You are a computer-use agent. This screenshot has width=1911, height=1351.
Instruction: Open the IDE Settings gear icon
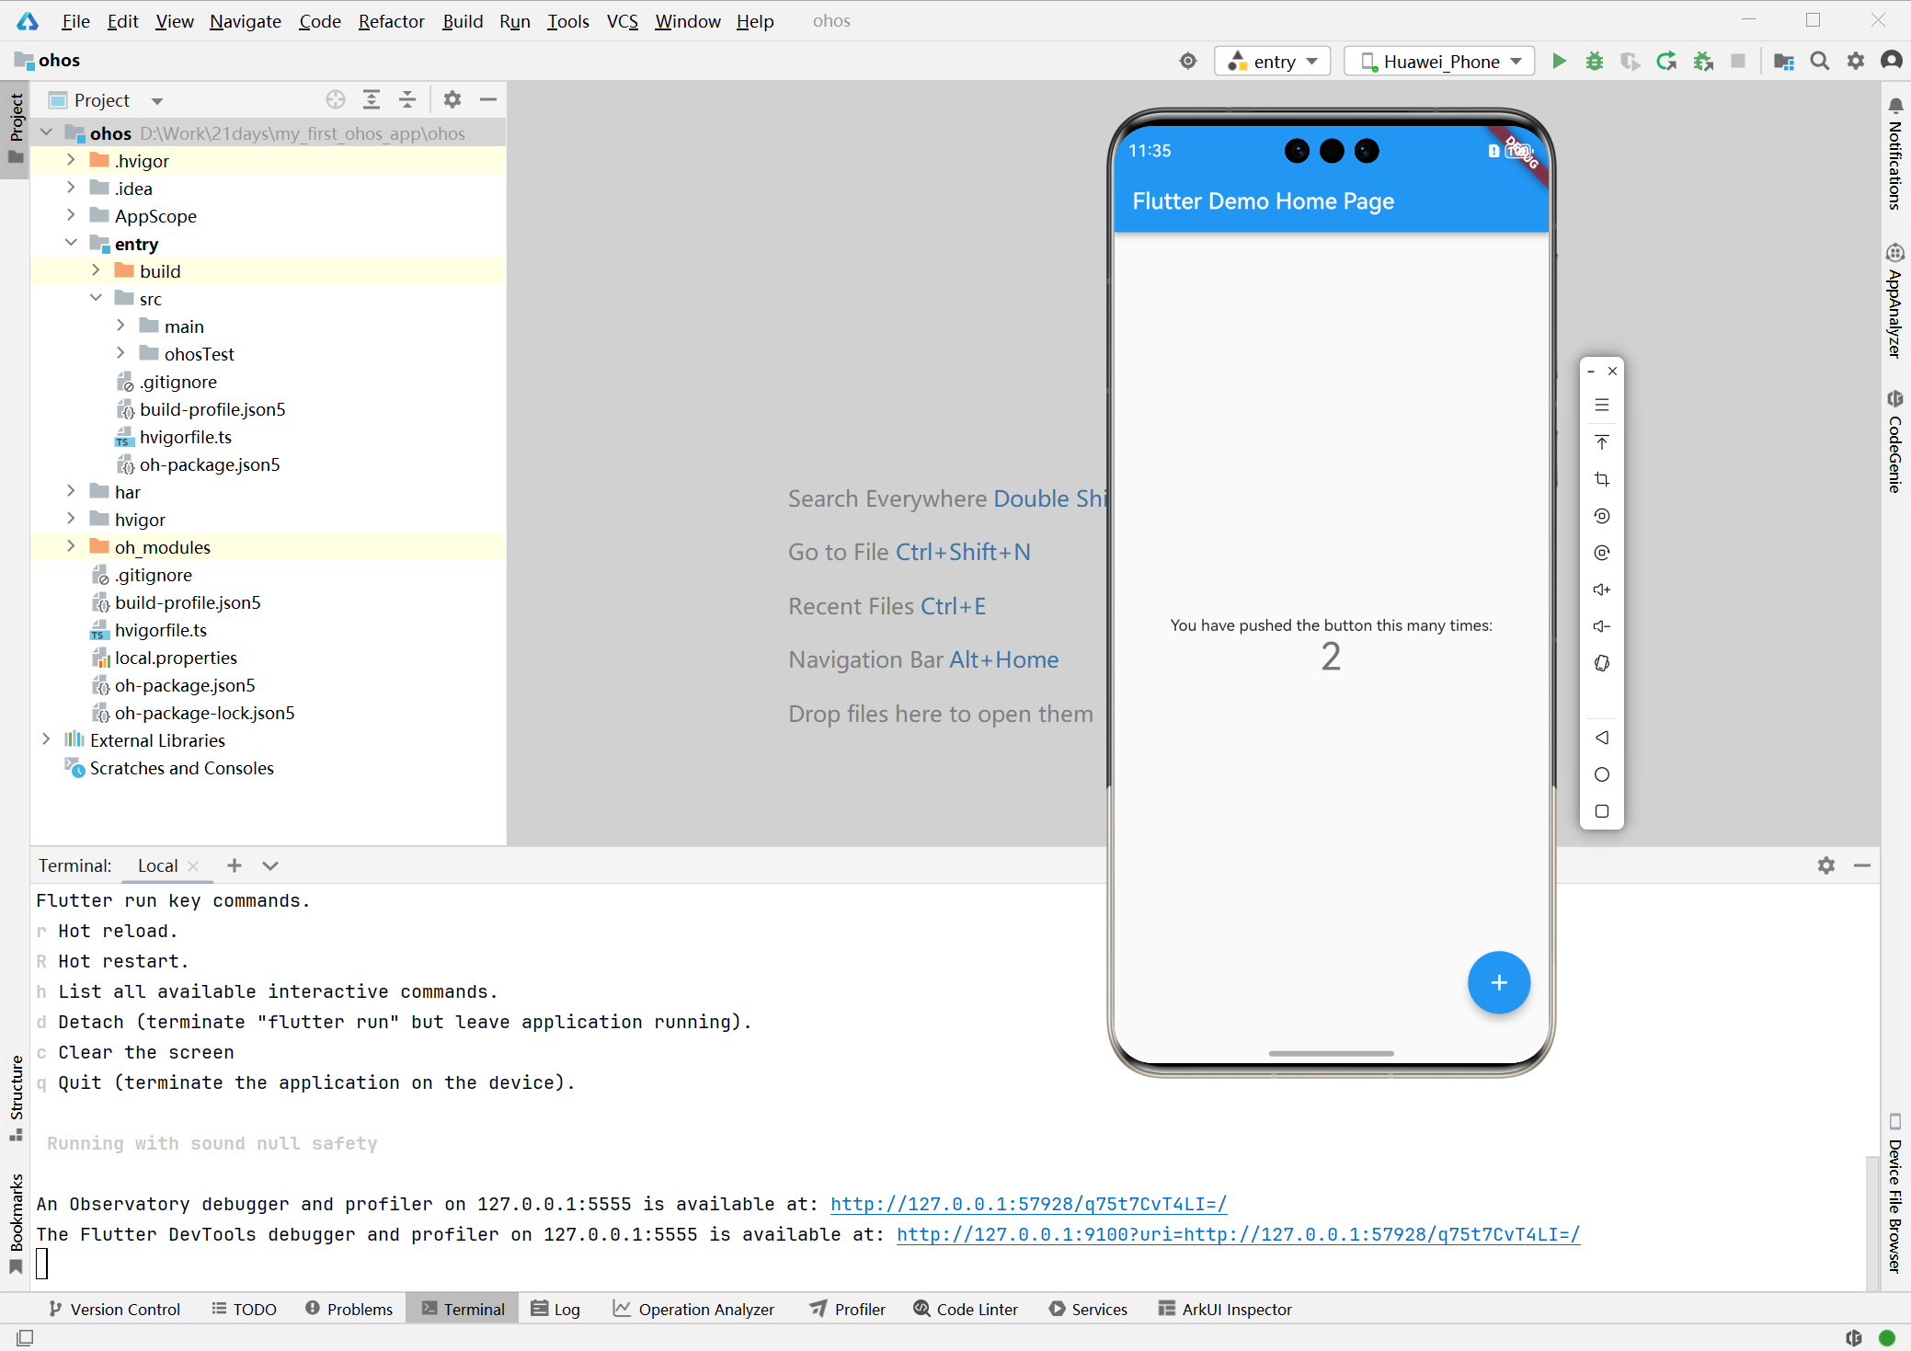[x=1856, y=61]
